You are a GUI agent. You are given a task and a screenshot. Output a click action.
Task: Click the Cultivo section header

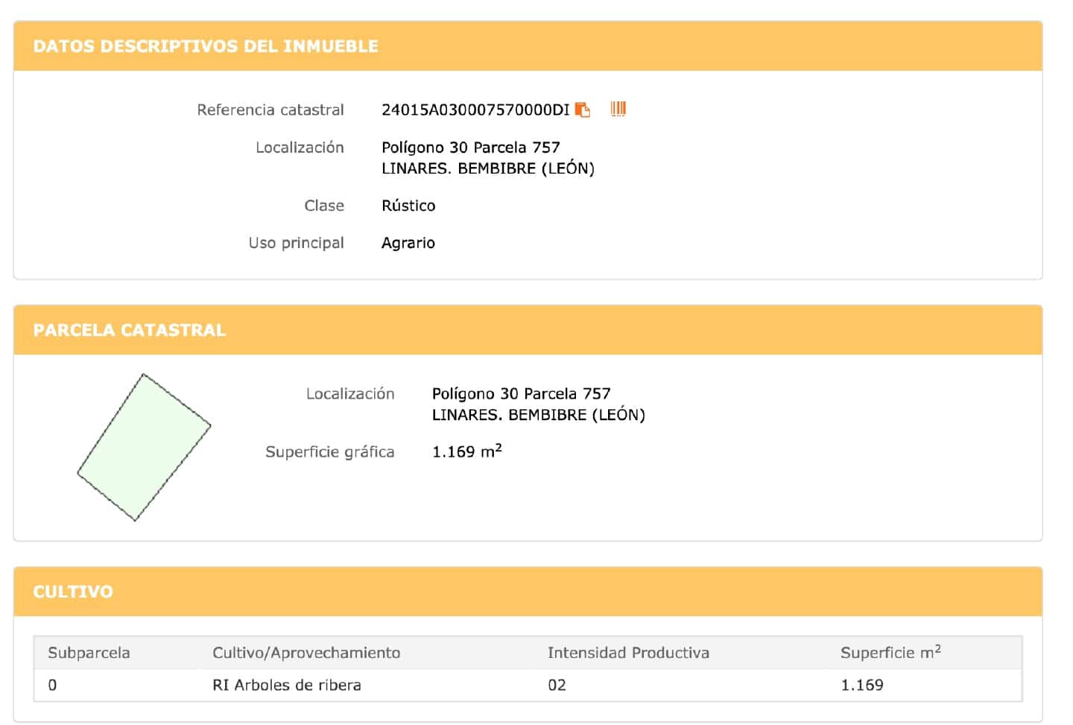[x=73, y=592]
